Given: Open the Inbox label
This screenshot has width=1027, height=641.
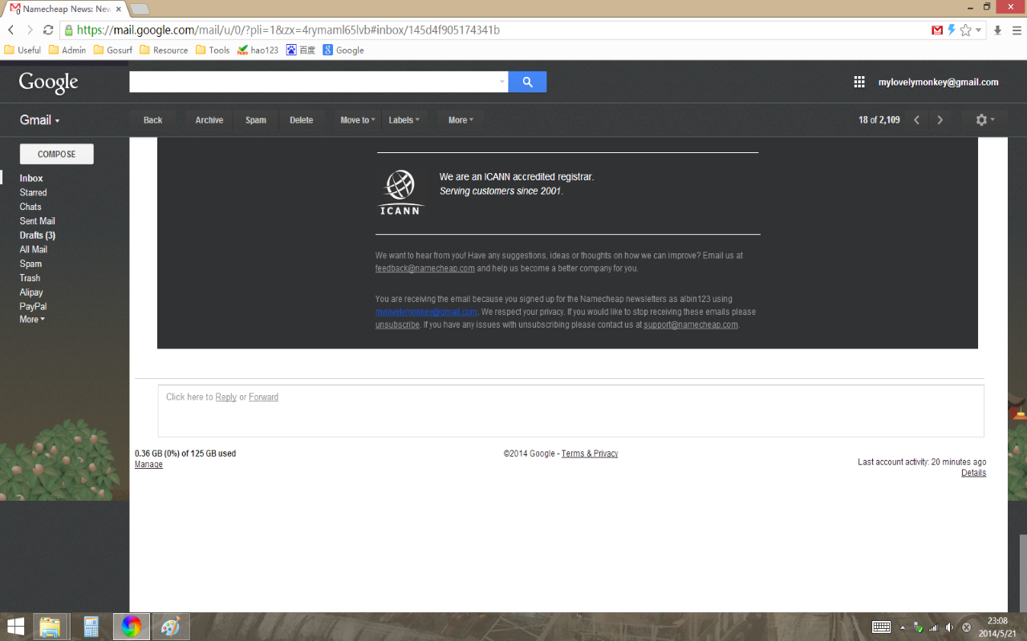Looking at the screenshot, I should tap(31, 179).
